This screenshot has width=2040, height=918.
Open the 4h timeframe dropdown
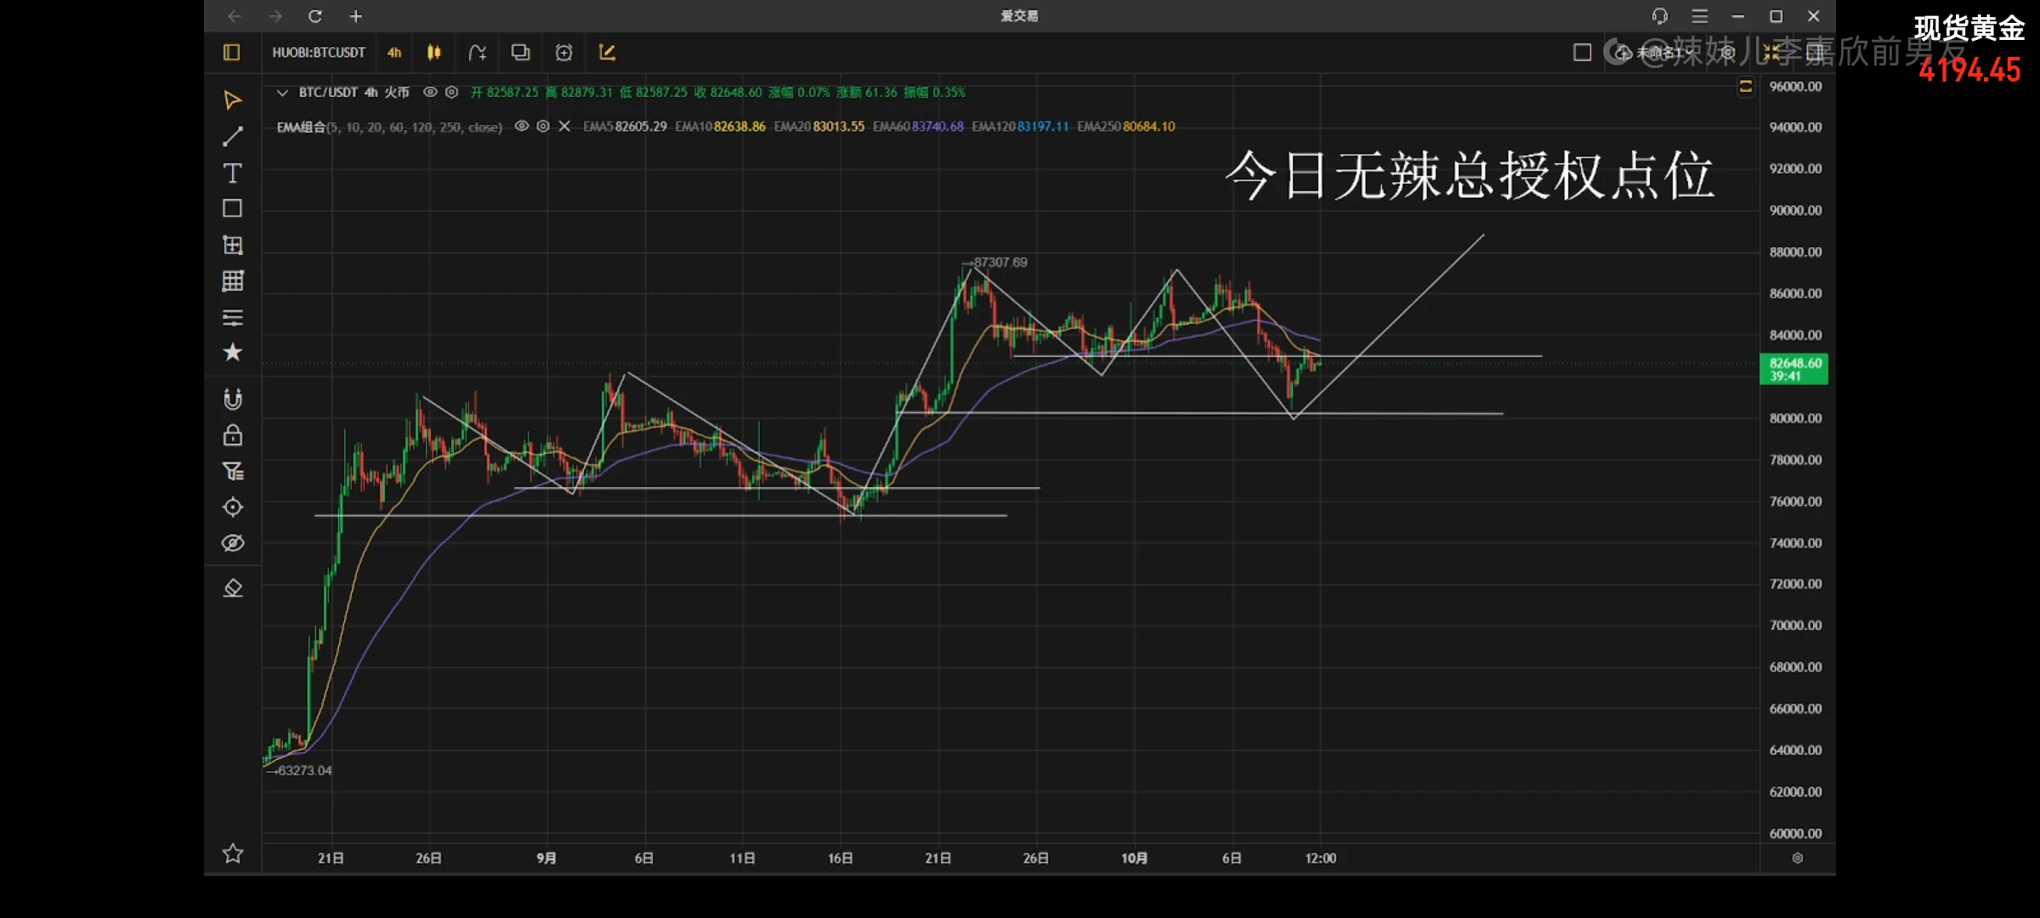(394, 53)
